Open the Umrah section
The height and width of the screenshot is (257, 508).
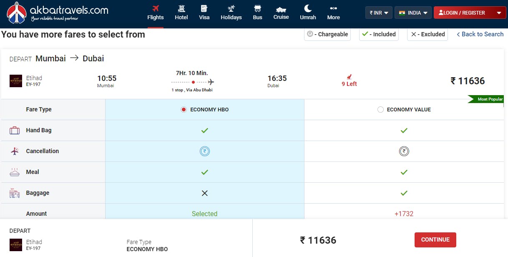pyautogui.click(x=308, y=13)
